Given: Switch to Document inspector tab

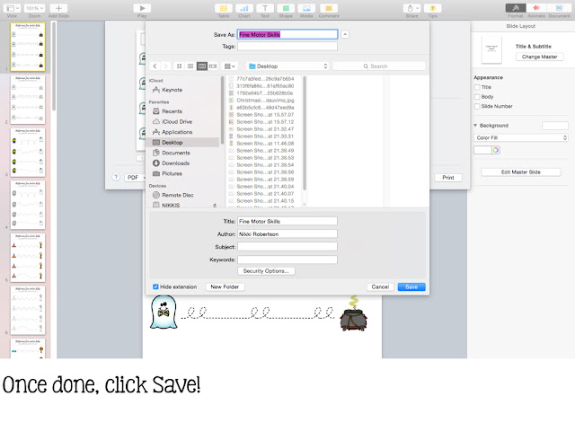Looking at the screenshot, I should [559, 8].
